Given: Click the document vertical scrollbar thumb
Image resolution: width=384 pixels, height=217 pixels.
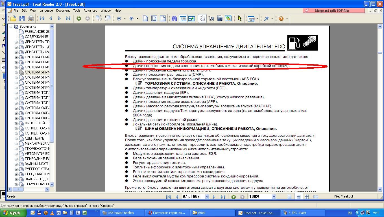Looking at the screenshot, I should click(x=380, y=52).
